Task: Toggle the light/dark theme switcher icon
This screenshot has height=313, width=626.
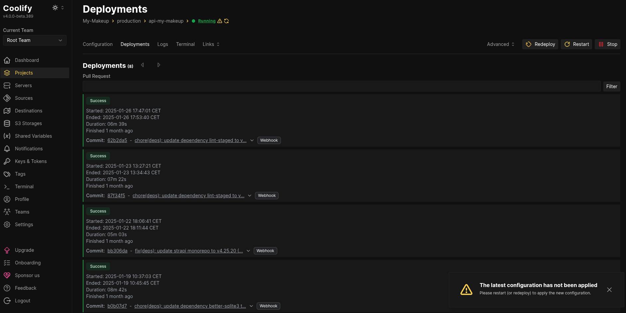Action: pos(55,8)
